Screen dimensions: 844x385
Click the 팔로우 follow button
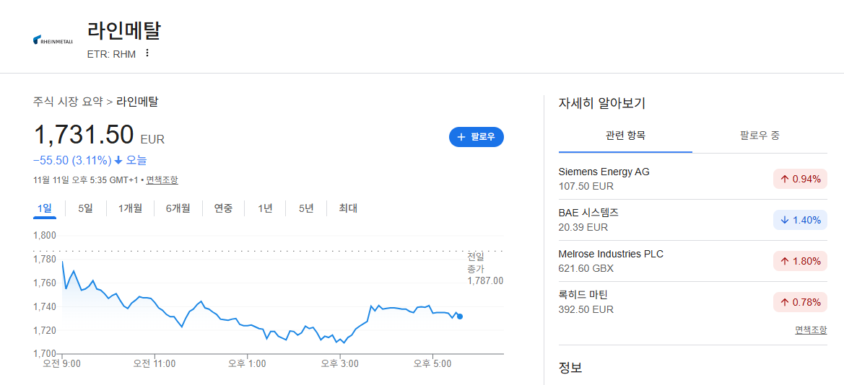coord(477,137)
